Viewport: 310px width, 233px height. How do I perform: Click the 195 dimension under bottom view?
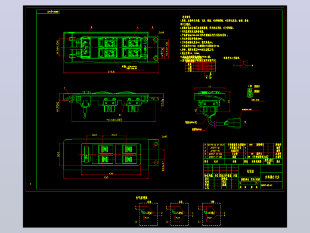106,177
